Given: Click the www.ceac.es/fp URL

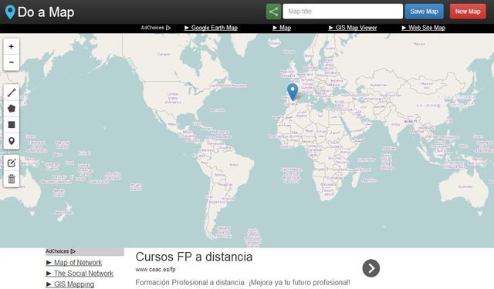Looking at the screenshot, I should pos(155,270).
